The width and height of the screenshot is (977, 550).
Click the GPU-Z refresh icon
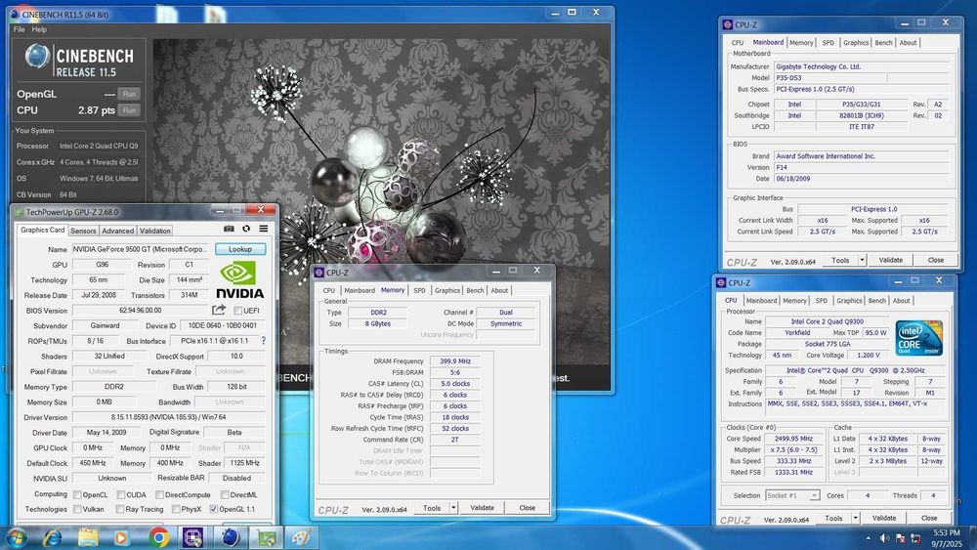(x=246, y=231)
